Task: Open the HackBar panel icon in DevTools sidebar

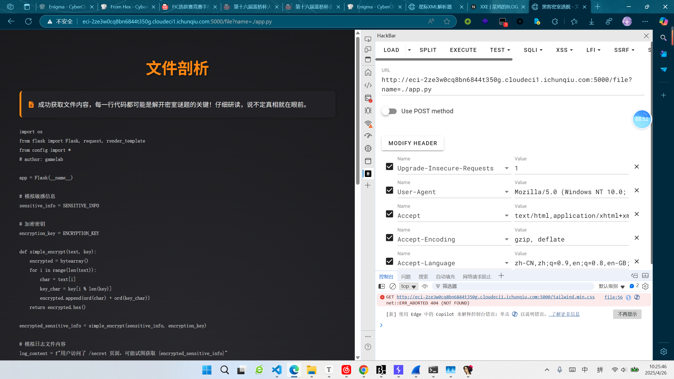Action: [x=368, y=174]
